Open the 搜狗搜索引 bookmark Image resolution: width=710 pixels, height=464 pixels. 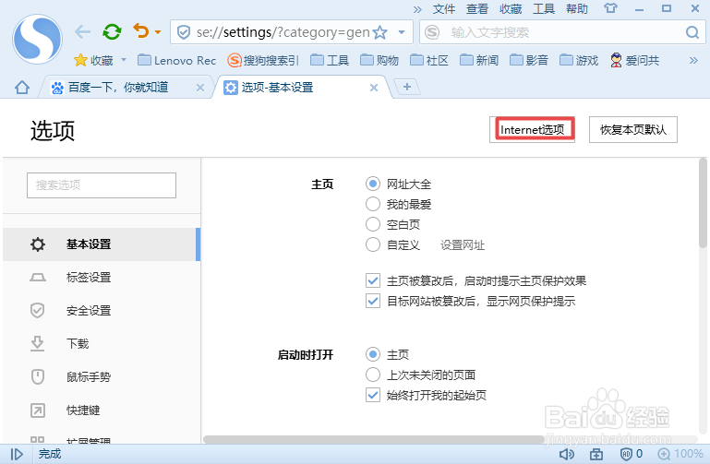(263, 60)
